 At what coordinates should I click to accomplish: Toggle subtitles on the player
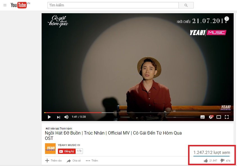[x=202, y=117]
